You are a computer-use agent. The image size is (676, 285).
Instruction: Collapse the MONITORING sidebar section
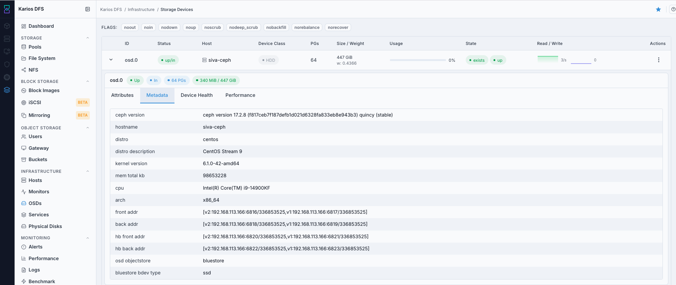(x=88, y=238)
